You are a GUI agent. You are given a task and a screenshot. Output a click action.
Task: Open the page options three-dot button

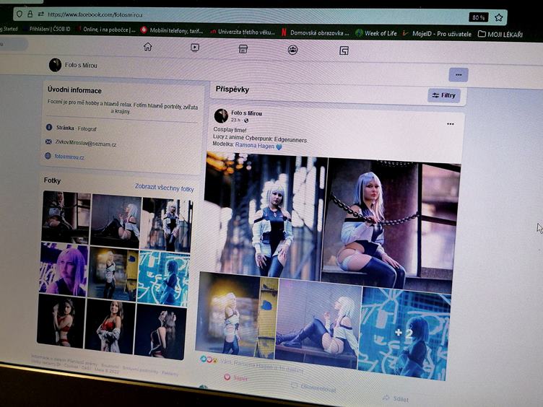459,75
